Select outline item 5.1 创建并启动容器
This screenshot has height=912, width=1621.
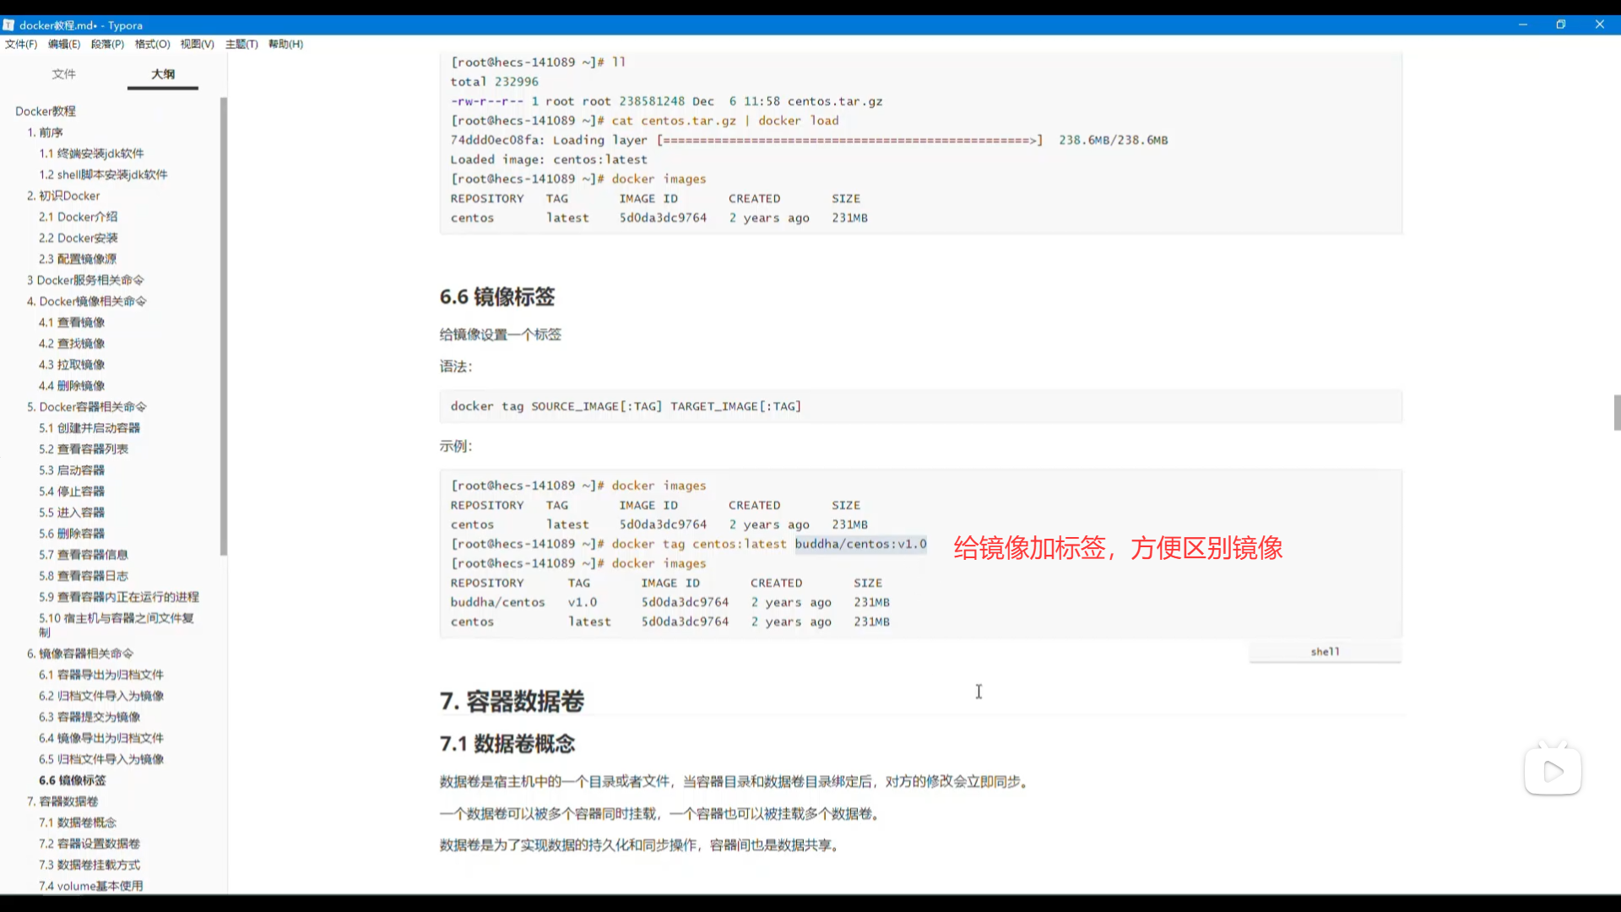pos(89,428)
